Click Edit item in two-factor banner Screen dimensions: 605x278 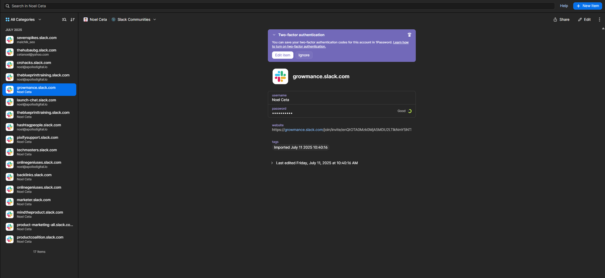coord(282,55)
